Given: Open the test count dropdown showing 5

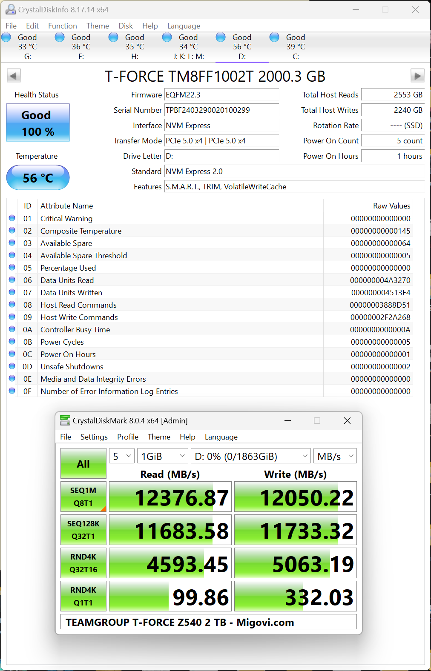Looking at the screenshot, I should coord(122,456).
